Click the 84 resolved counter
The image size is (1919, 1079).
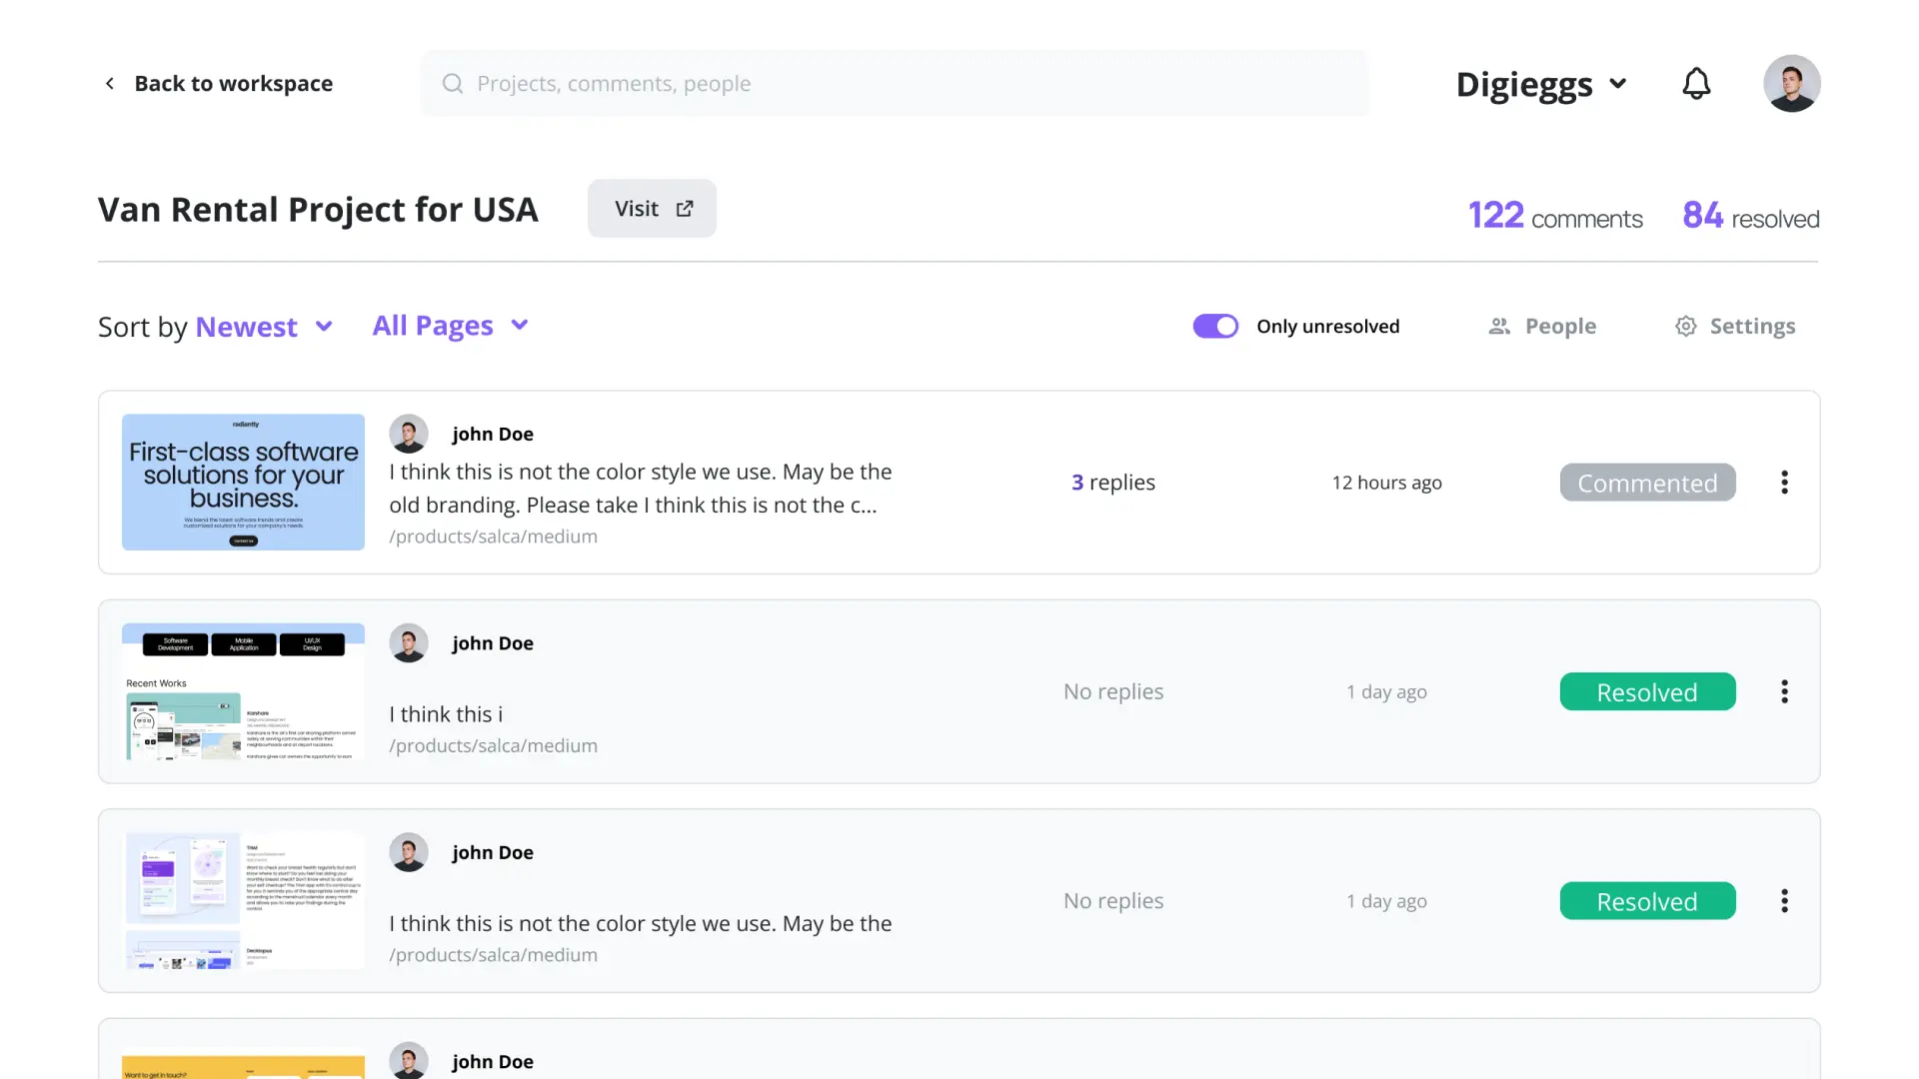(x=1751, y=216)
